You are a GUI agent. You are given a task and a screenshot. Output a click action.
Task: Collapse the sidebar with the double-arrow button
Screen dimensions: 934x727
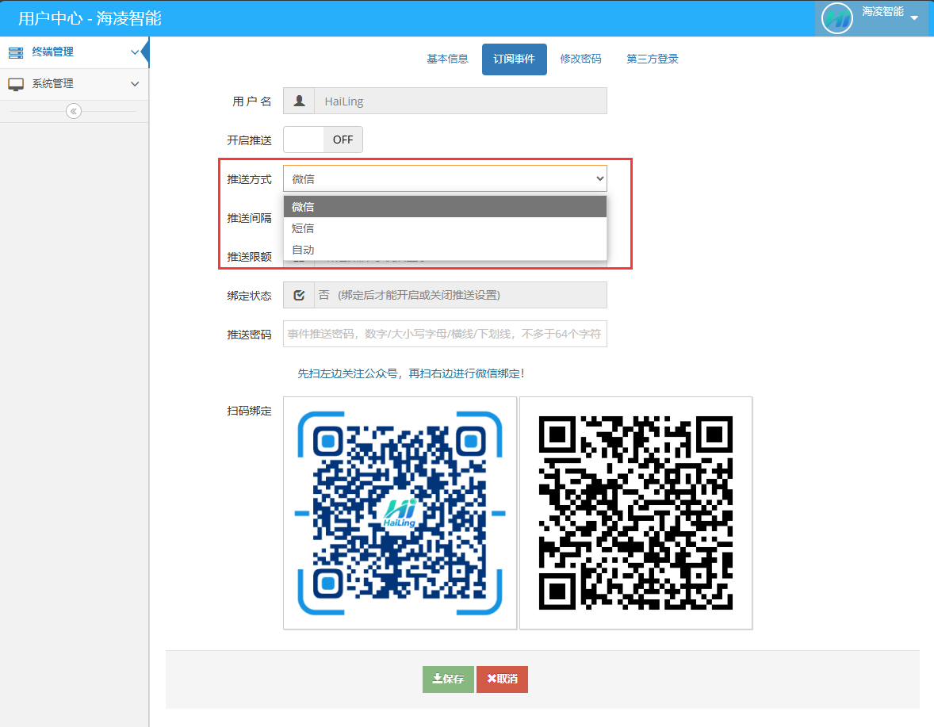click(74, 111)
